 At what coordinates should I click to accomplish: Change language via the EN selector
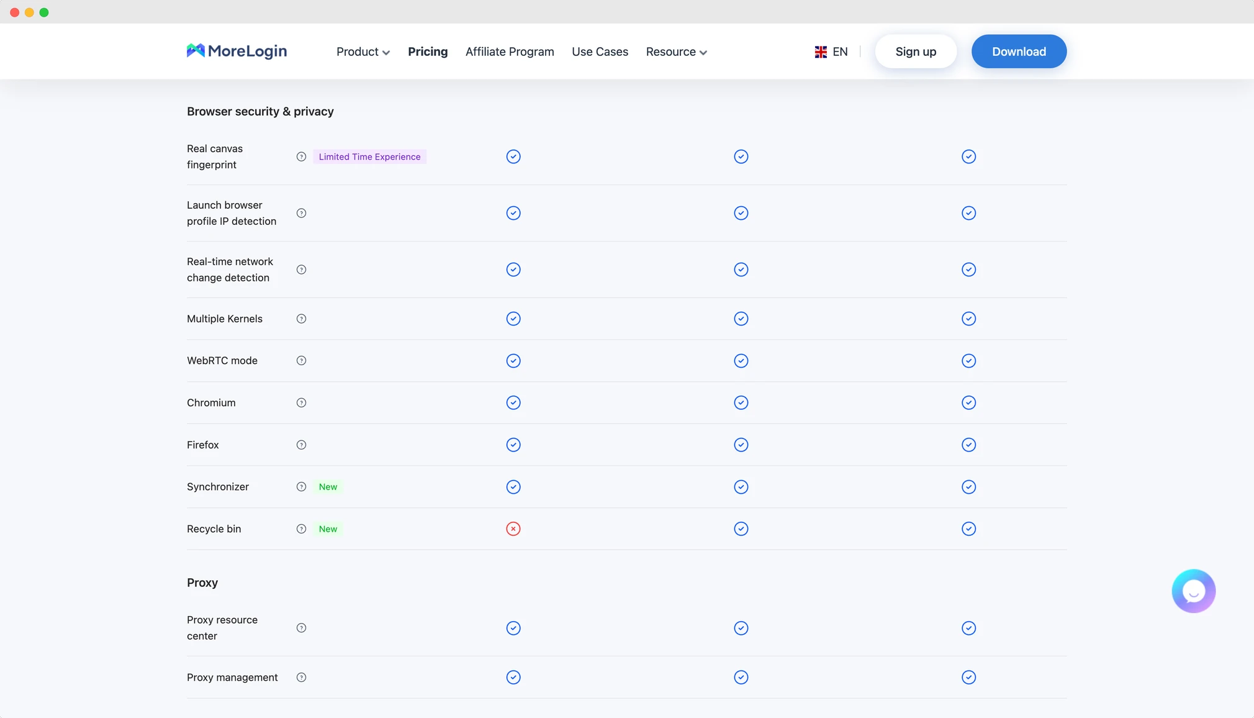click(x=831, y=52)
